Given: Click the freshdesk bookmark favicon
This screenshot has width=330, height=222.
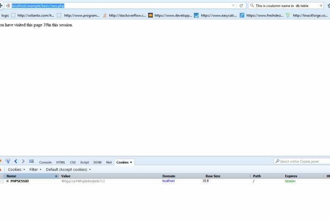Looking at the screenshot, I should click(242, 15).
